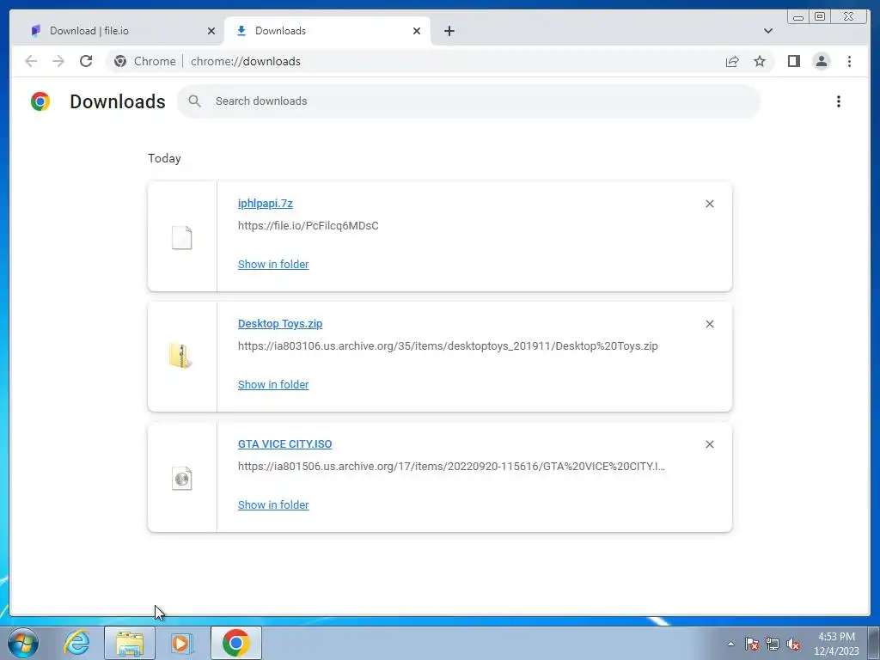This screenshot has width=880, height=660.
Task: Show Desktop Toys.zip in folder
Action: (x=273, y=384)
